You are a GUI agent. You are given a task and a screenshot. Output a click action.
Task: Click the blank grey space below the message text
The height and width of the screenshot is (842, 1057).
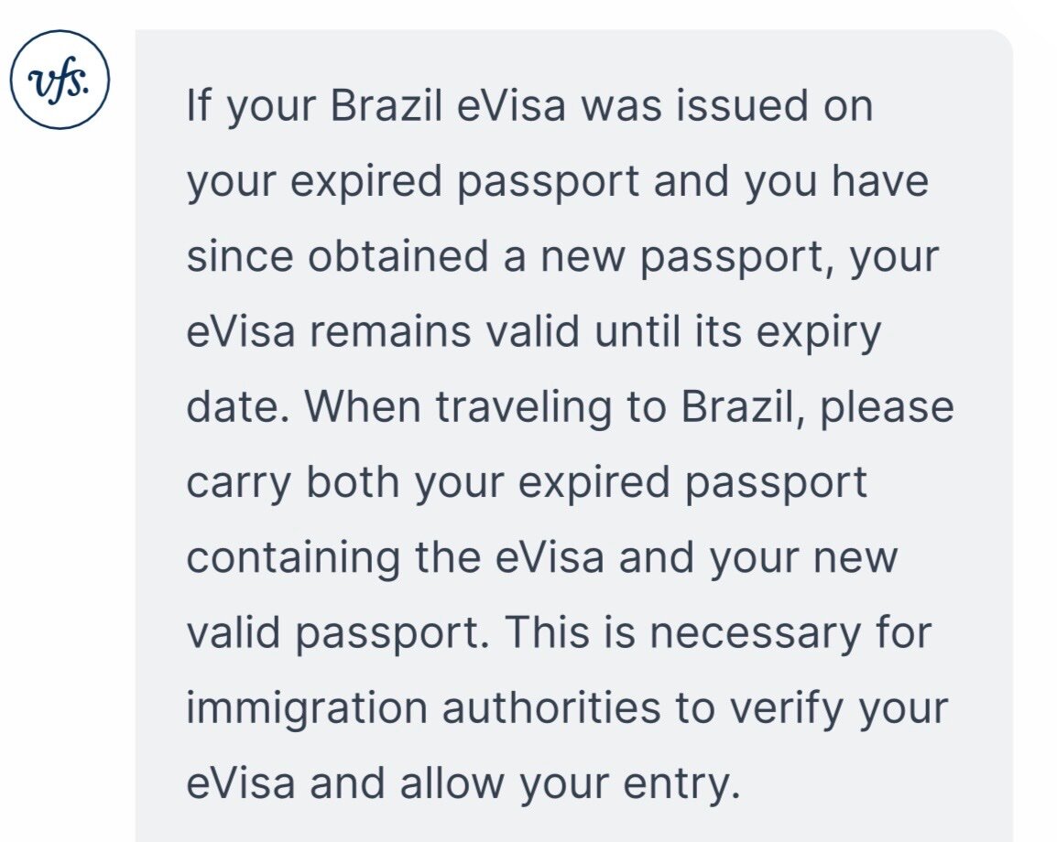click(568, 824)
